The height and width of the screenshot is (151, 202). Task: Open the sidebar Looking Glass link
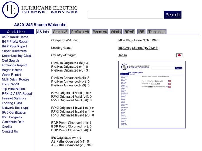(12, 103)
